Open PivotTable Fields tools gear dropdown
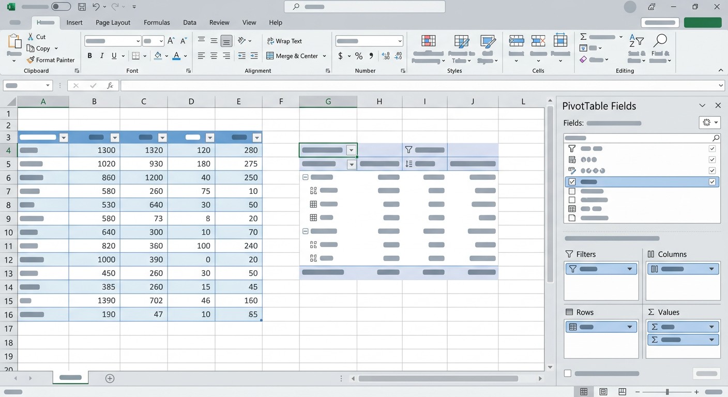This screenshot has height=397, width=728. tap(709, 123)
